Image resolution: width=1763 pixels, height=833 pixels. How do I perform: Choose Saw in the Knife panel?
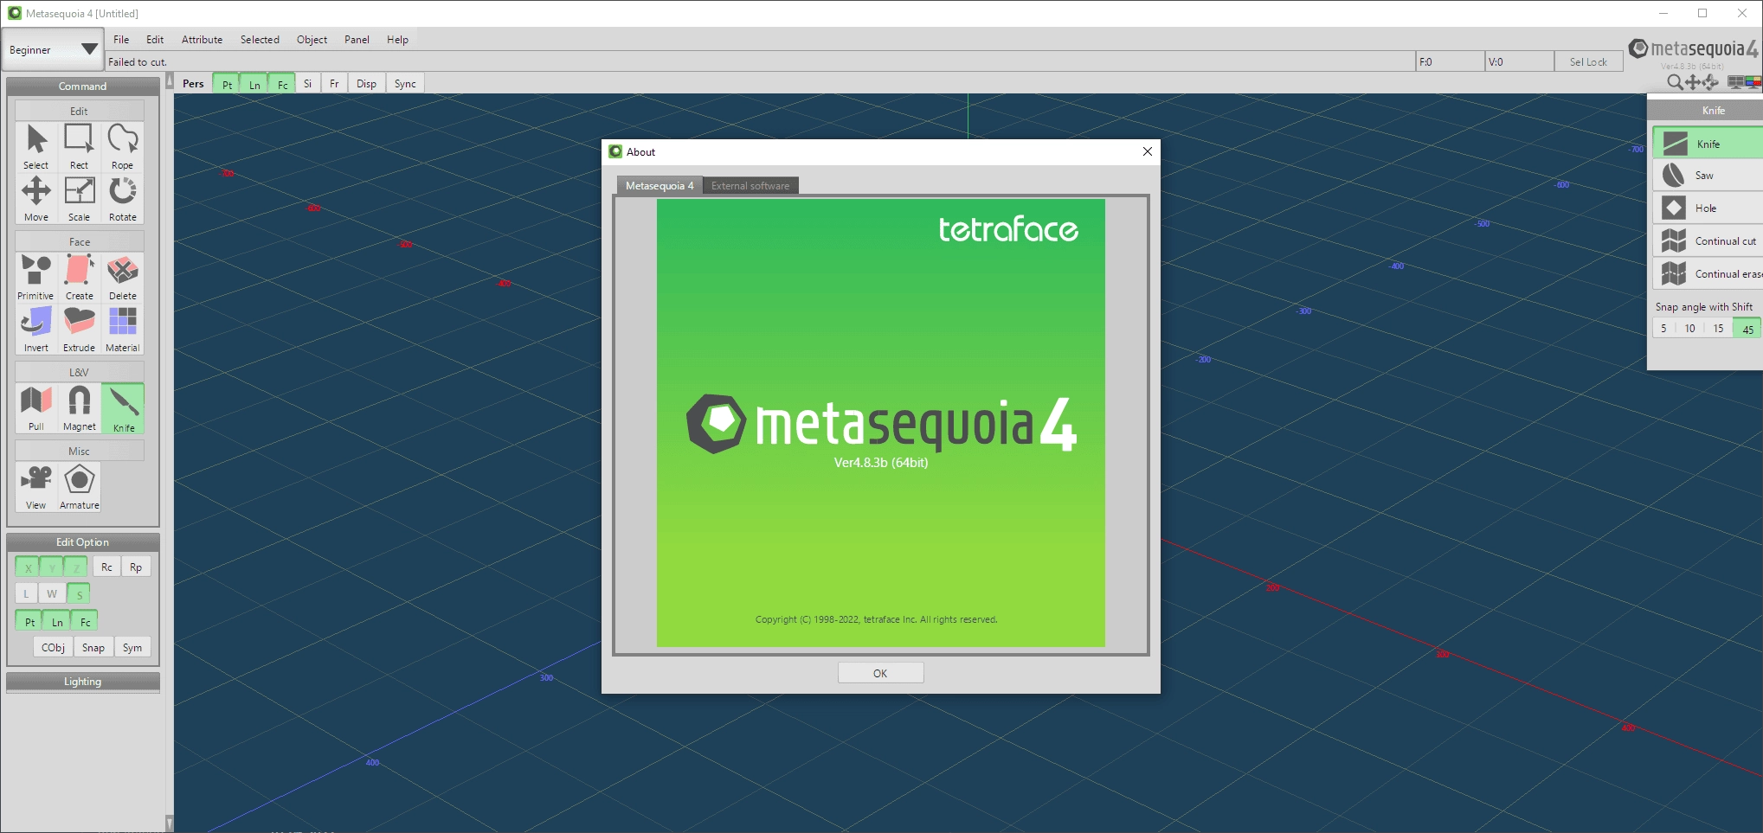click(1708, 176)
